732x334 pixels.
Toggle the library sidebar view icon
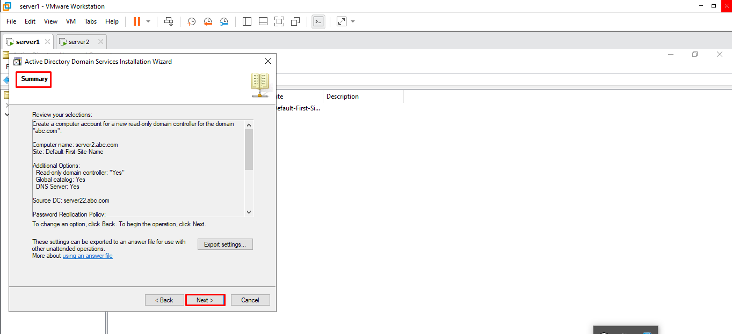(247, 21)
